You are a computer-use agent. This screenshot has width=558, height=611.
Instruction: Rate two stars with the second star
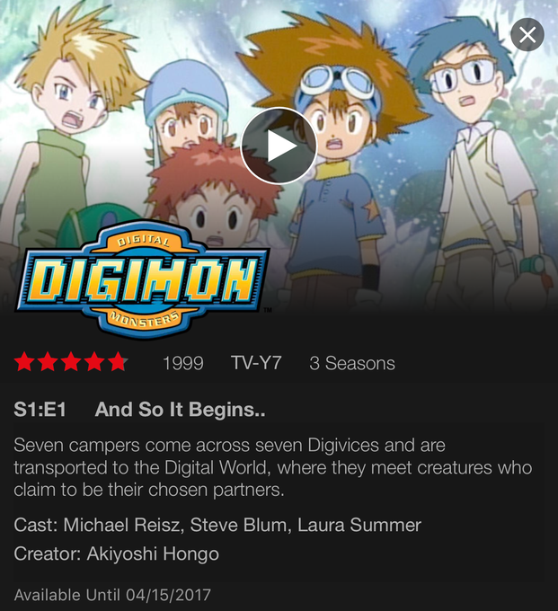coord(48,362)
